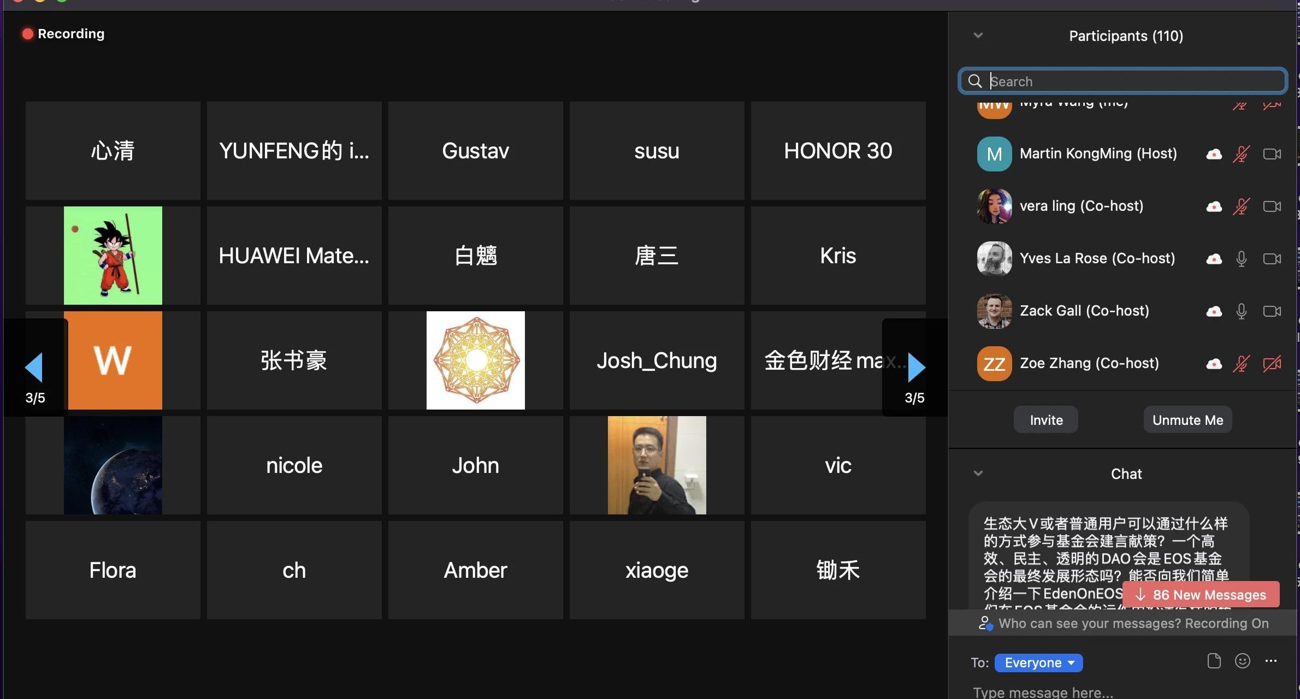
Task: Toggle vera ling's muted microphone icon
Action: click(x=1241, y=207)
